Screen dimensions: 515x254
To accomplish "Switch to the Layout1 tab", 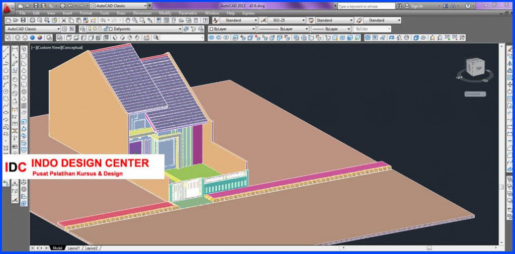I will (73, 248).
